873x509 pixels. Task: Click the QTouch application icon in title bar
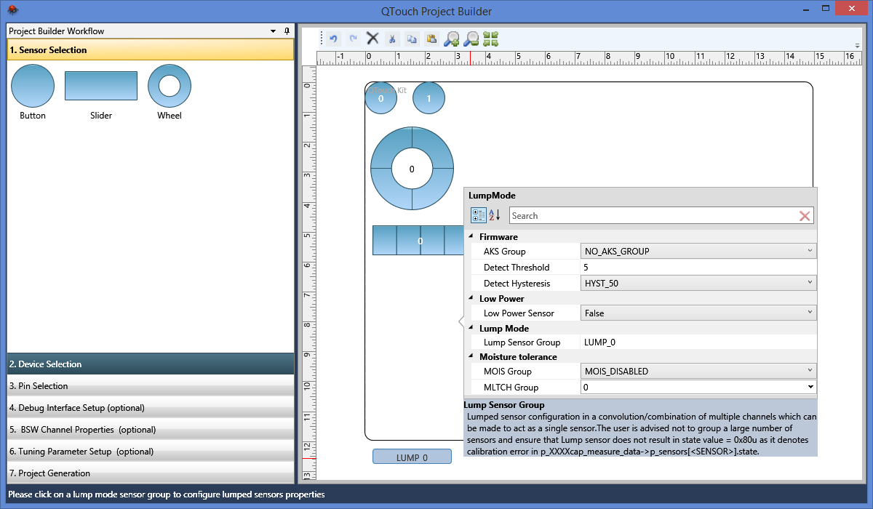point(13,11)
